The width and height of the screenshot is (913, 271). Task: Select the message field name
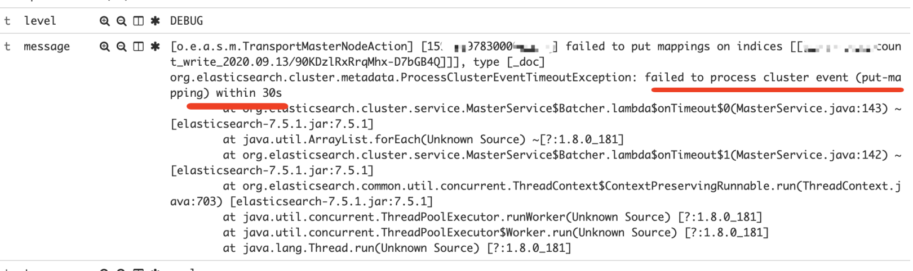[x=47, y=47]
